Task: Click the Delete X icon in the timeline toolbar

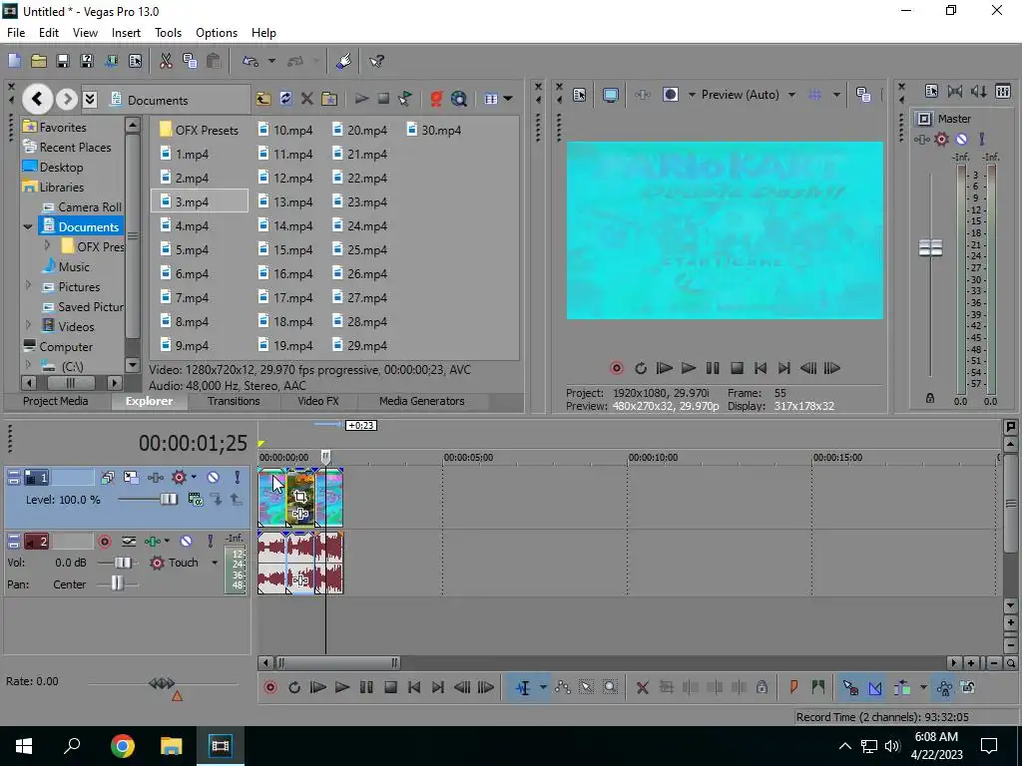Action: tap(642, 687)
